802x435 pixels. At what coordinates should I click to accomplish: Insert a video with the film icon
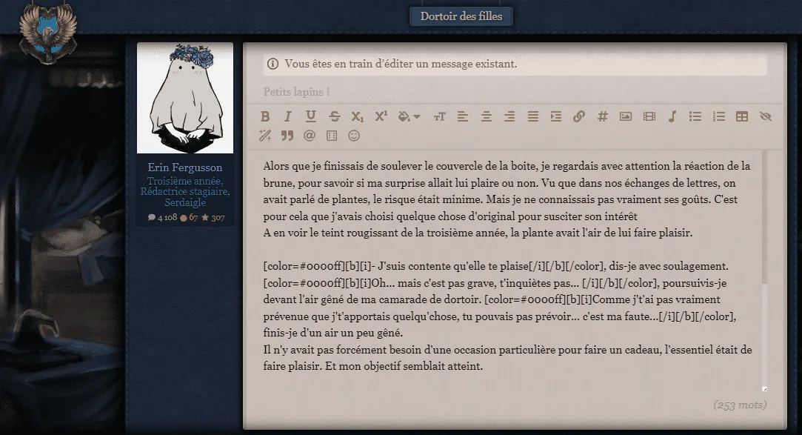tap(649, 116)
